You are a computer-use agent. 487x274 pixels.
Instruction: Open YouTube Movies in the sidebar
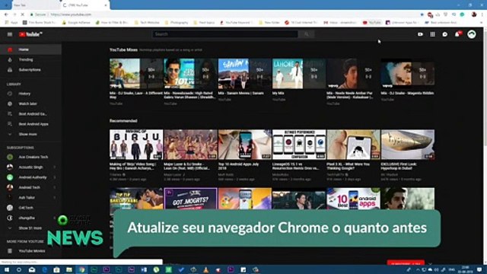(30, 250)
